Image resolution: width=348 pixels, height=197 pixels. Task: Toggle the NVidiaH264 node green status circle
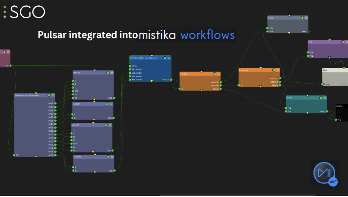click(165, 58)
